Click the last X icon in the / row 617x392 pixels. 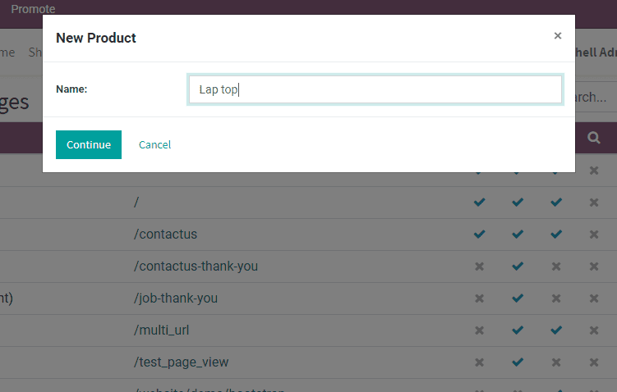(x=594, y=202)
